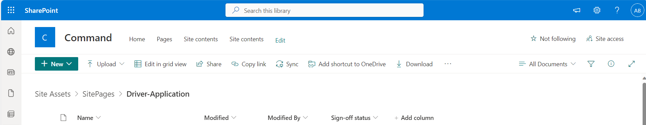
Task: Click Add column
Action: pyautogui.click(x=414, y=118)
